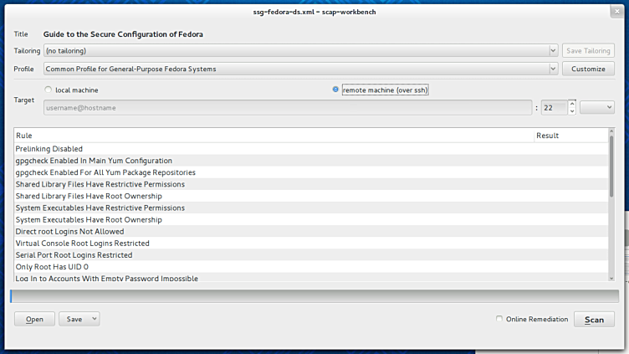Click the Result column header
The width and height of the screenshot is (629, 354).
pos(571,136)
